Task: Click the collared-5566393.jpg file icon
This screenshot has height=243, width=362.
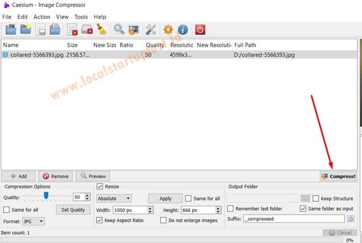Action: 5,55
